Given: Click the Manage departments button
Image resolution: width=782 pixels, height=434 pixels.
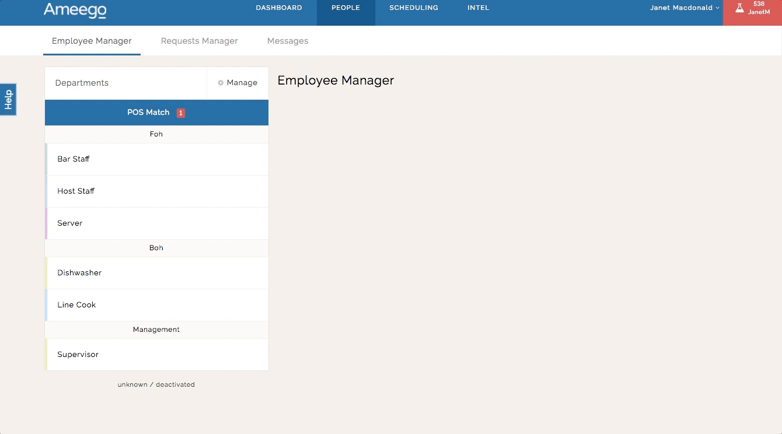Looking at the screenshot, I should tap(238, 83).
